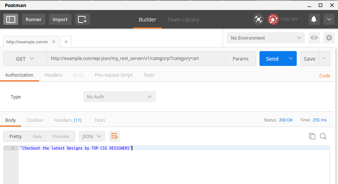Image resolution: width=338 pixels, height=184 pixels.
Task: Toggle line wrap in response
Action: pyautogui.click(x=115, y=136)
